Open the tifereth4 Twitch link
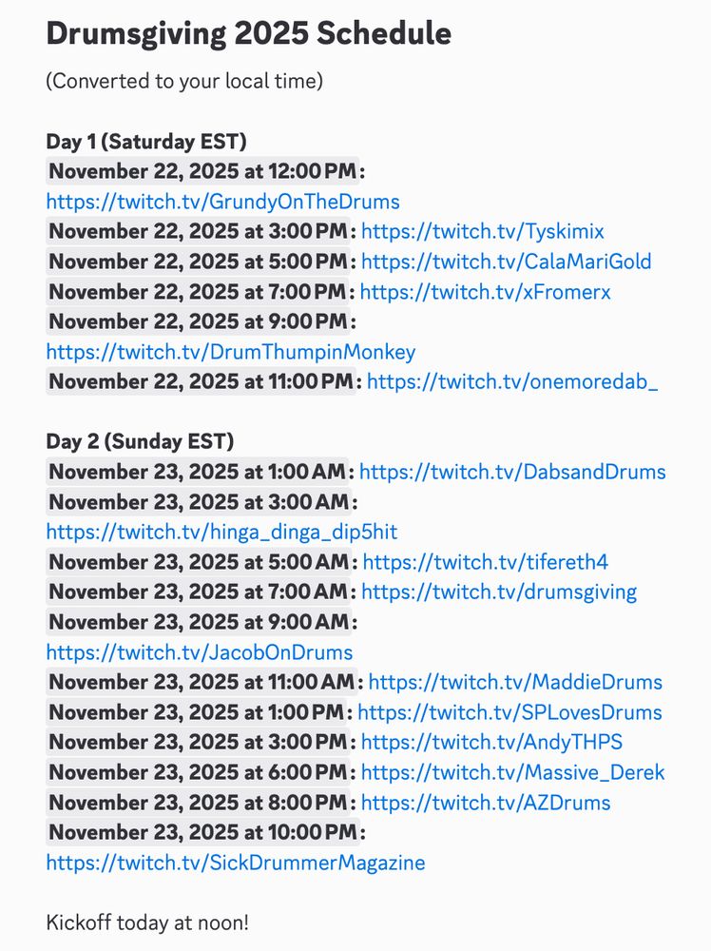 click(486, 562)
